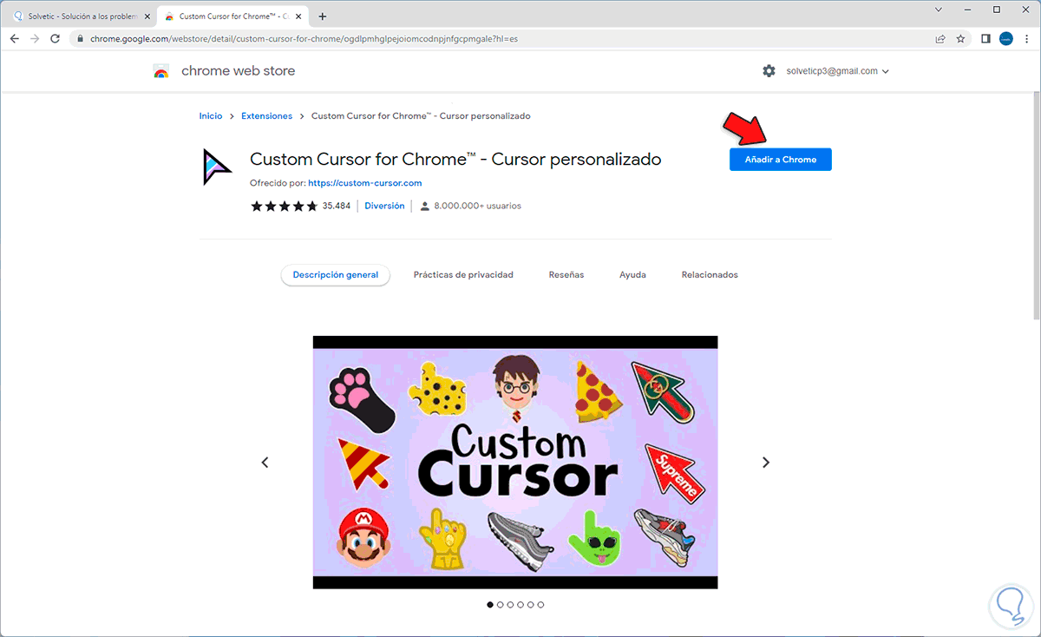Click the browser forward arrow

click(x=35, y=39)
